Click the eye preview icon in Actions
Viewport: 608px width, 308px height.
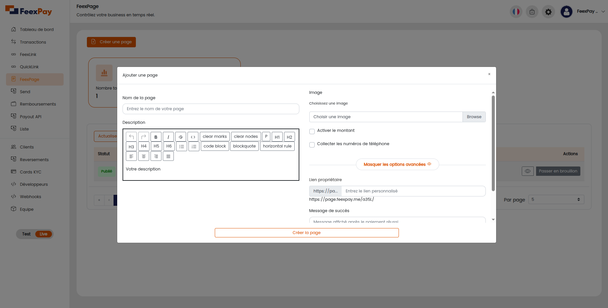(528, 171)
